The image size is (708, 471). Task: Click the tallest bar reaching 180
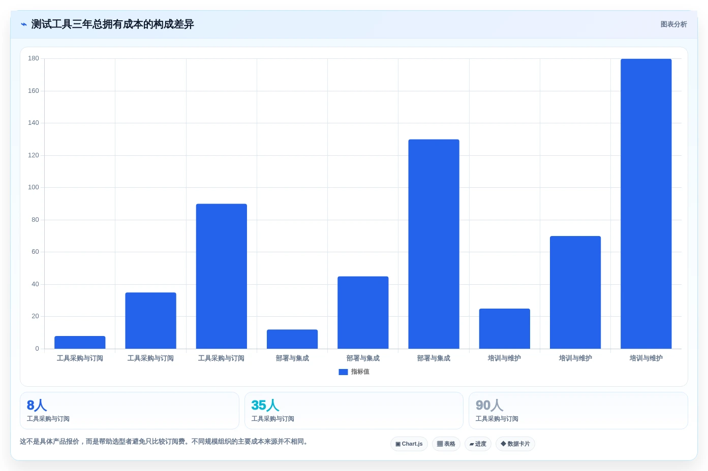click(646, 204)
